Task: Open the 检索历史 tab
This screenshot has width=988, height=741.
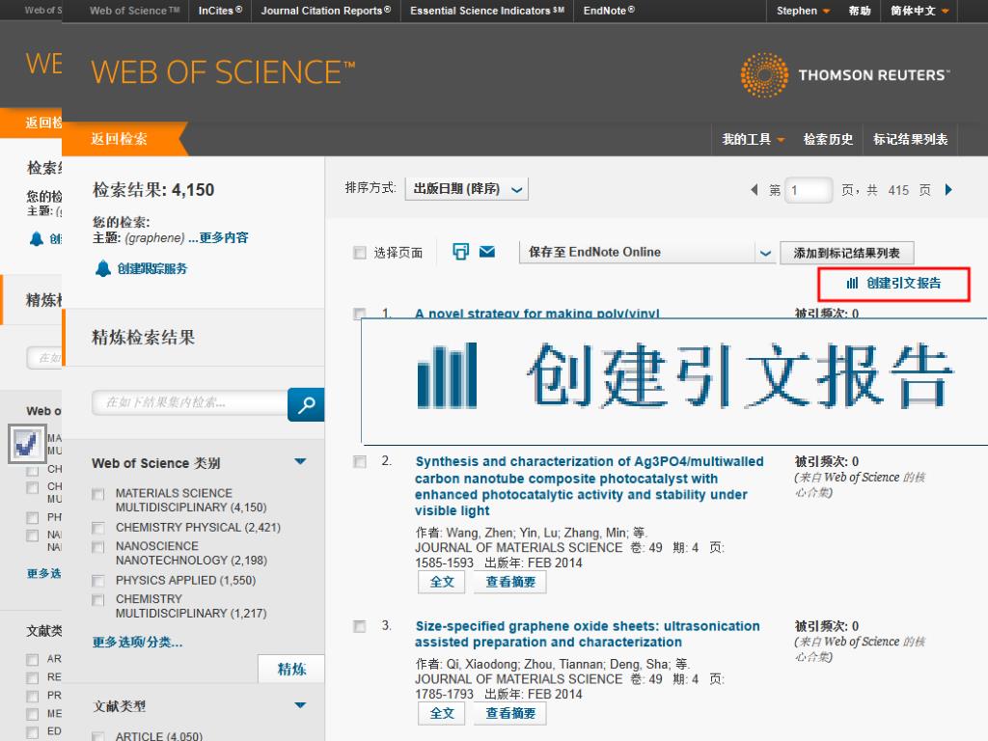Action: pyautogui.click(x=828, y=139)
